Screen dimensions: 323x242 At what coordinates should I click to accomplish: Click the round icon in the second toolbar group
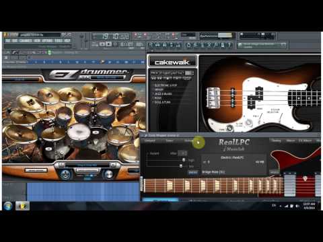pos(188,45)
